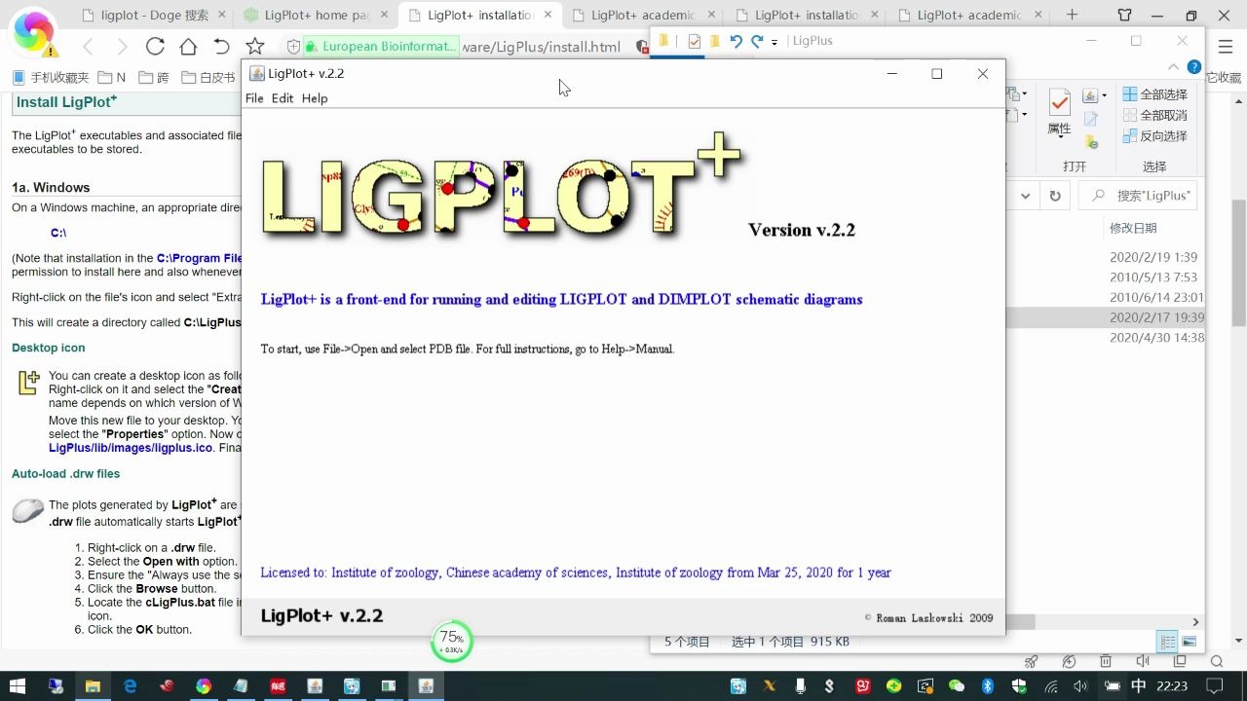
Task: Click the browser back arrow
Action: click(88, 47)
